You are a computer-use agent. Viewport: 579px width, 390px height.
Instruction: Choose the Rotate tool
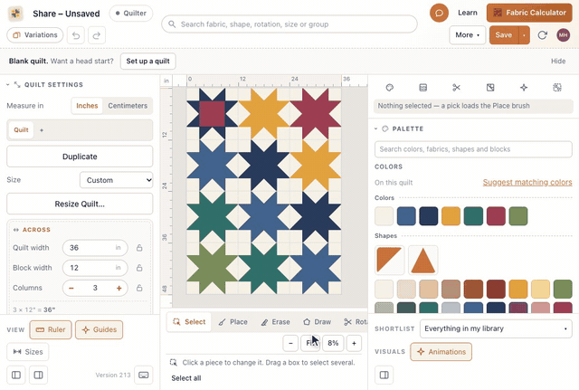pos(355,321)
